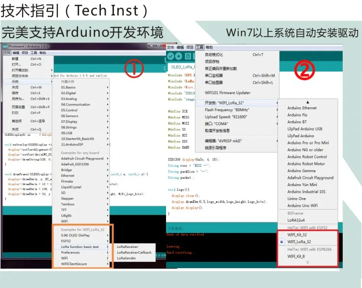Viewport: 362px width, 288px height.
Task: Expand the 04.Communication examples submenu
Action: click(x=81, y=104)
